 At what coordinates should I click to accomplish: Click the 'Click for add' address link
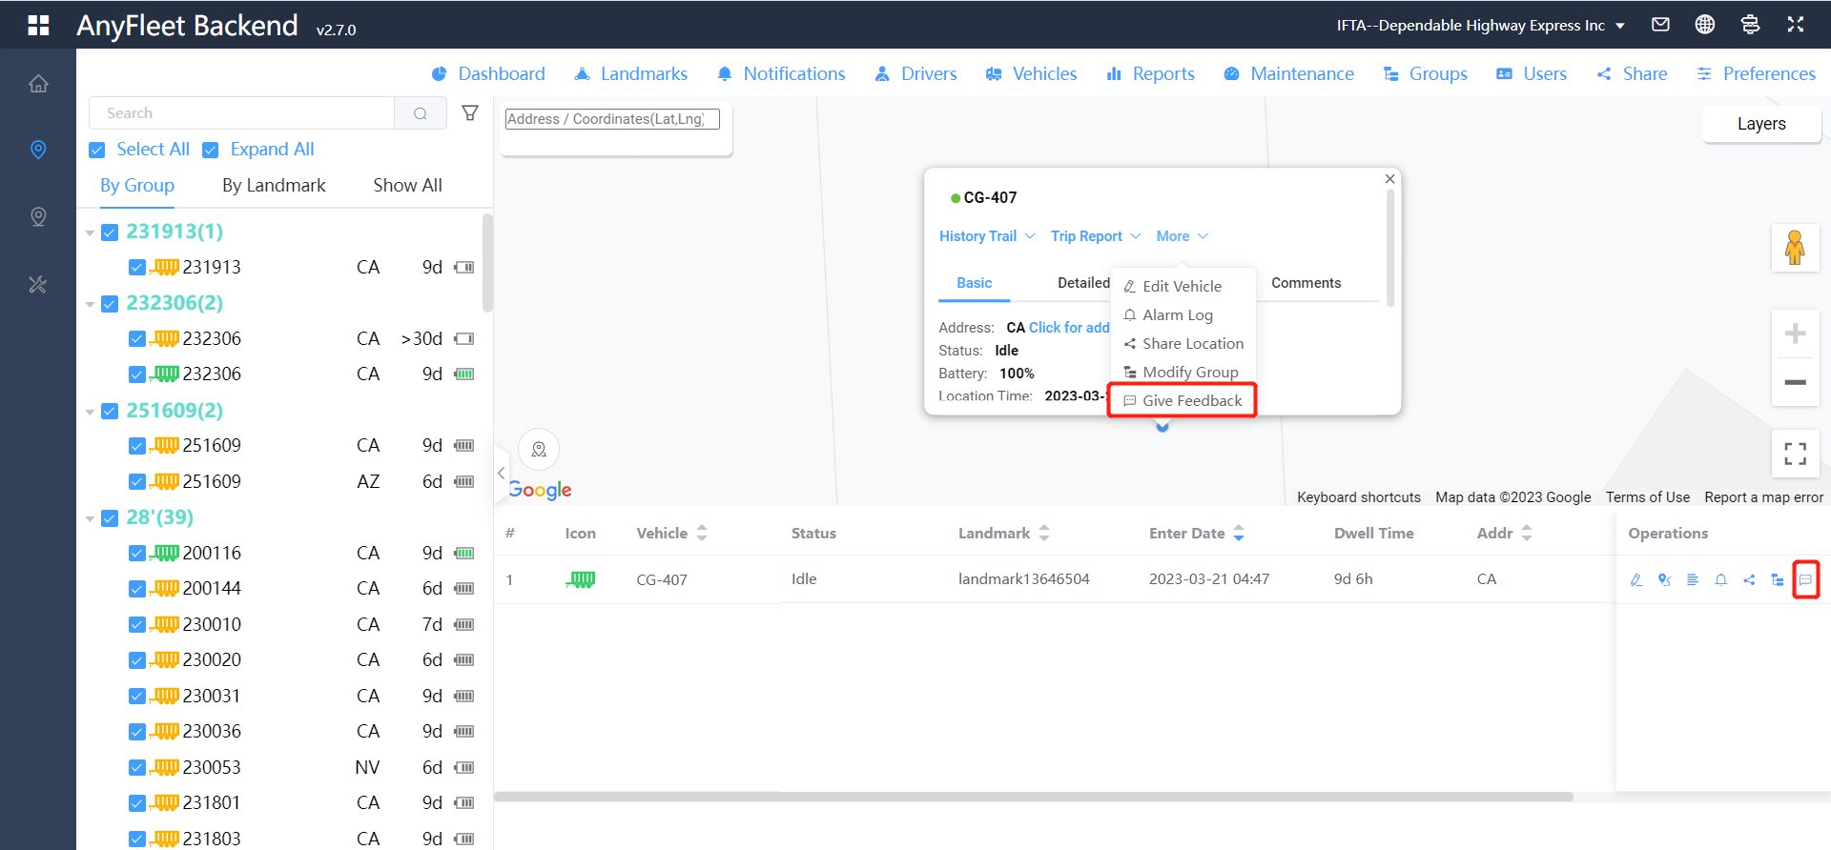(x=1068, y=328)
